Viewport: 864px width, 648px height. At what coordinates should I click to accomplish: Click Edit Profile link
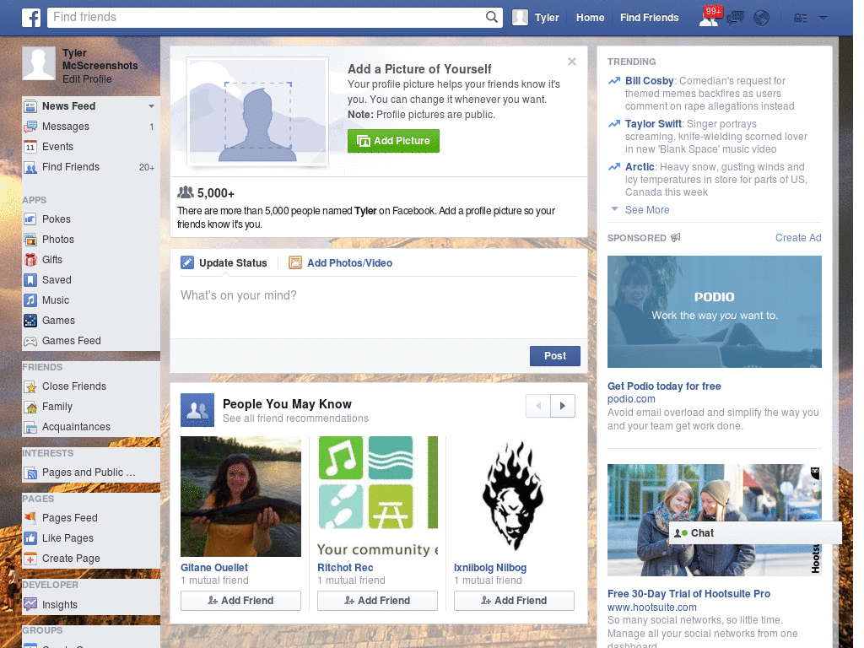(87, 79)
